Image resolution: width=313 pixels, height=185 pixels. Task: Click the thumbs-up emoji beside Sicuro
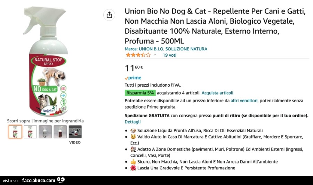point(133,162)
